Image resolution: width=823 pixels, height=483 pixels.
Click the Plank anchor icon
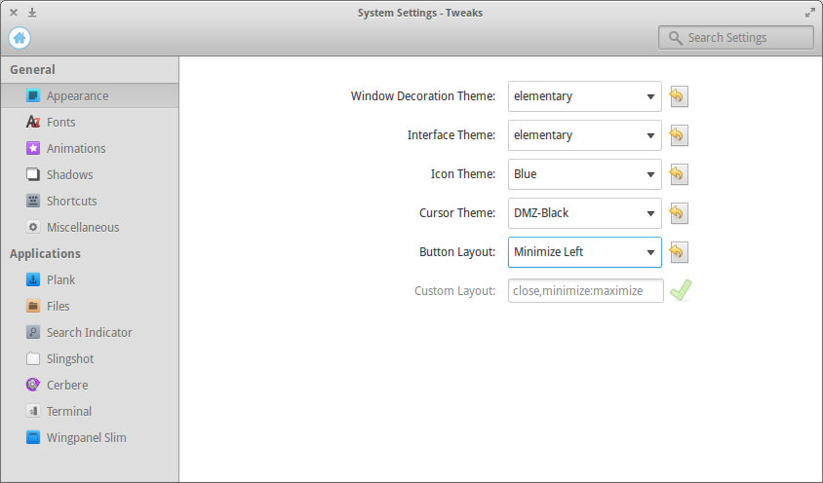click(x=33, y=279)
